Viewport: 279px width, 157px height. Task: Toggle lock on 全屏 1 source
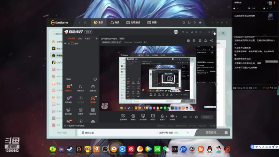pos(69,43)
